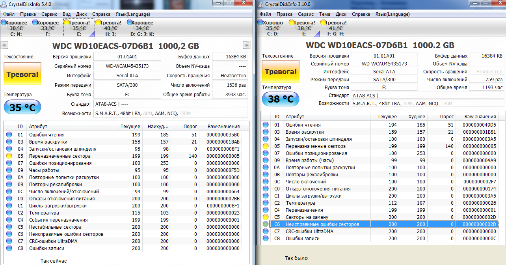Go to next disk with right arrow

point(247,45)
